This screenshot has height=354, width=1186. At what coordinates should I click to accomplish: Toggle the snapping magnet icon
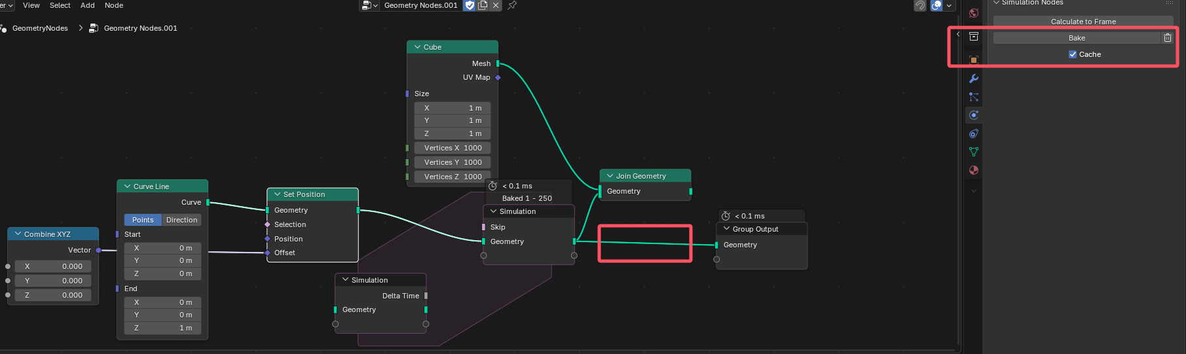tap(920, 5)
